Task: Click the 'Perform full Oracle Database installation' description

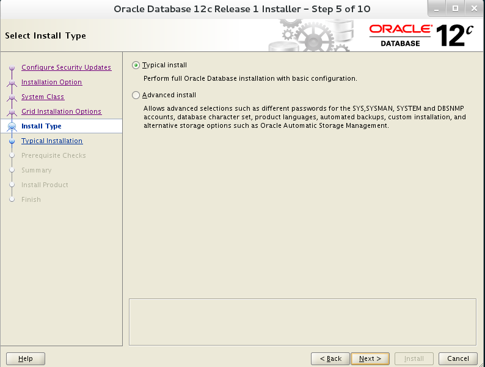Action: pos(250,78)
